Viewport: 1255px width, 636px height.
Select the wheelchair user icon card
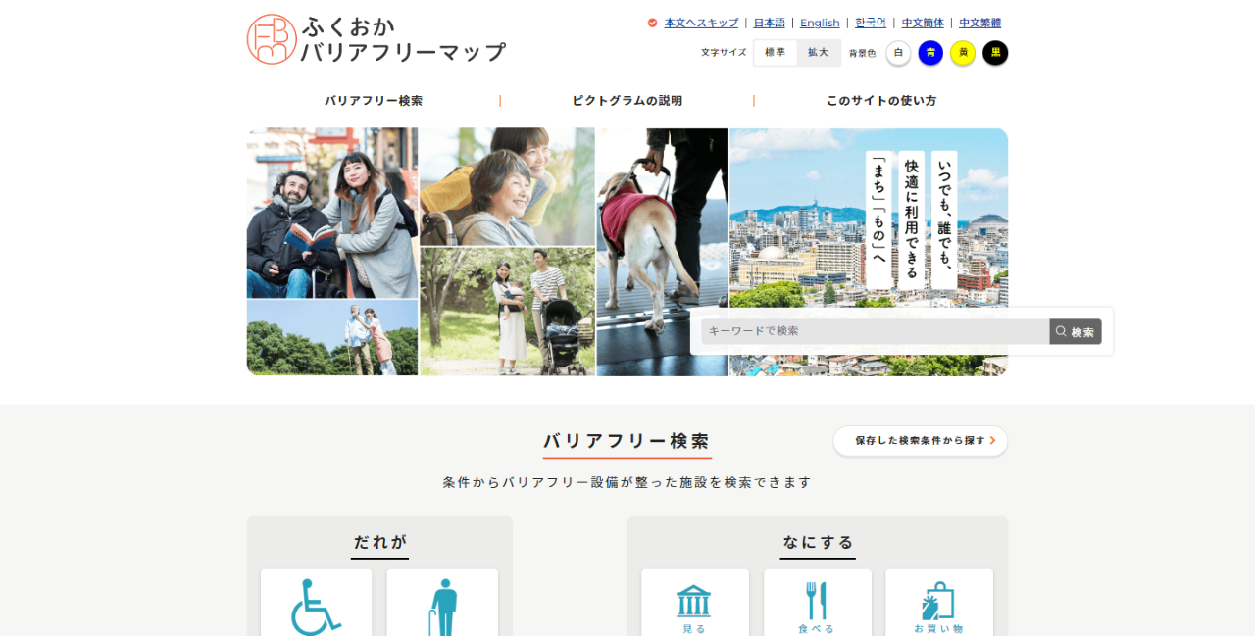(x=317, y=603)
